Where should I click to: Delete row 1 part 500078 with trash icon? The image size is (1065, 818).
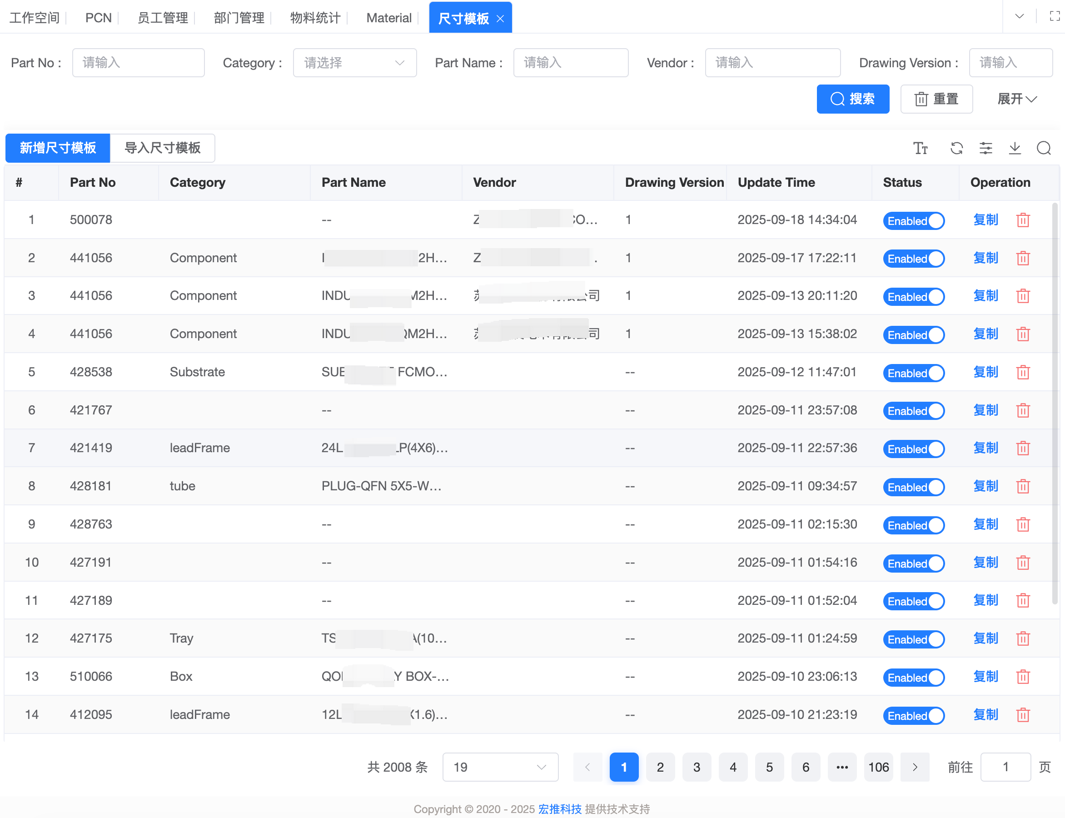tap(1023, 220)
